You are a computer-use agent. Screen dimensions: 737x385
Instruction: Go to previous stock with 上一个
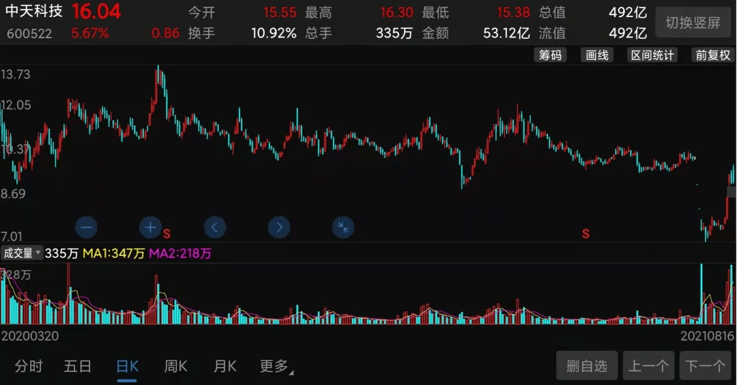click(649, 366)
